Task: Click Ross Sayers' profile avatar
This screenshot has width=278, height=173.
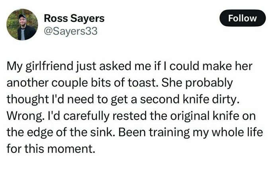Action: [x=22, y=25]
